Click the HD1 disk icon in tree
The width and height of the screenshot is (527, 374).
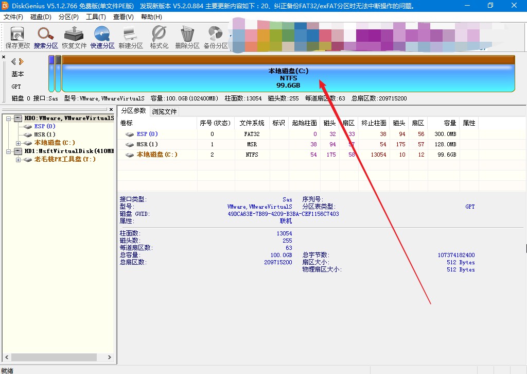(x=18, y=151)
